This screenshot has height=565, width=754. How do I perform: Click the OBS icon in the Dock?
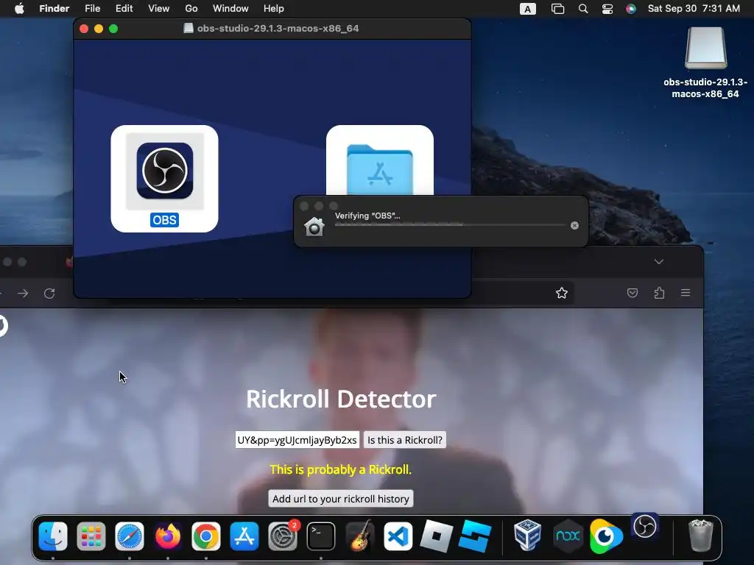coord(645,527)
